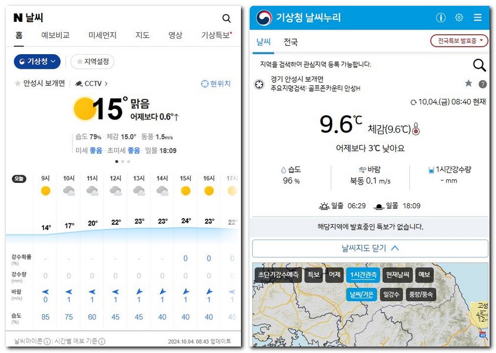This screenshot has height=353, width=496.
Task: Collapse the map with 날씨지도 닫기
Action: tap(369, 248)
